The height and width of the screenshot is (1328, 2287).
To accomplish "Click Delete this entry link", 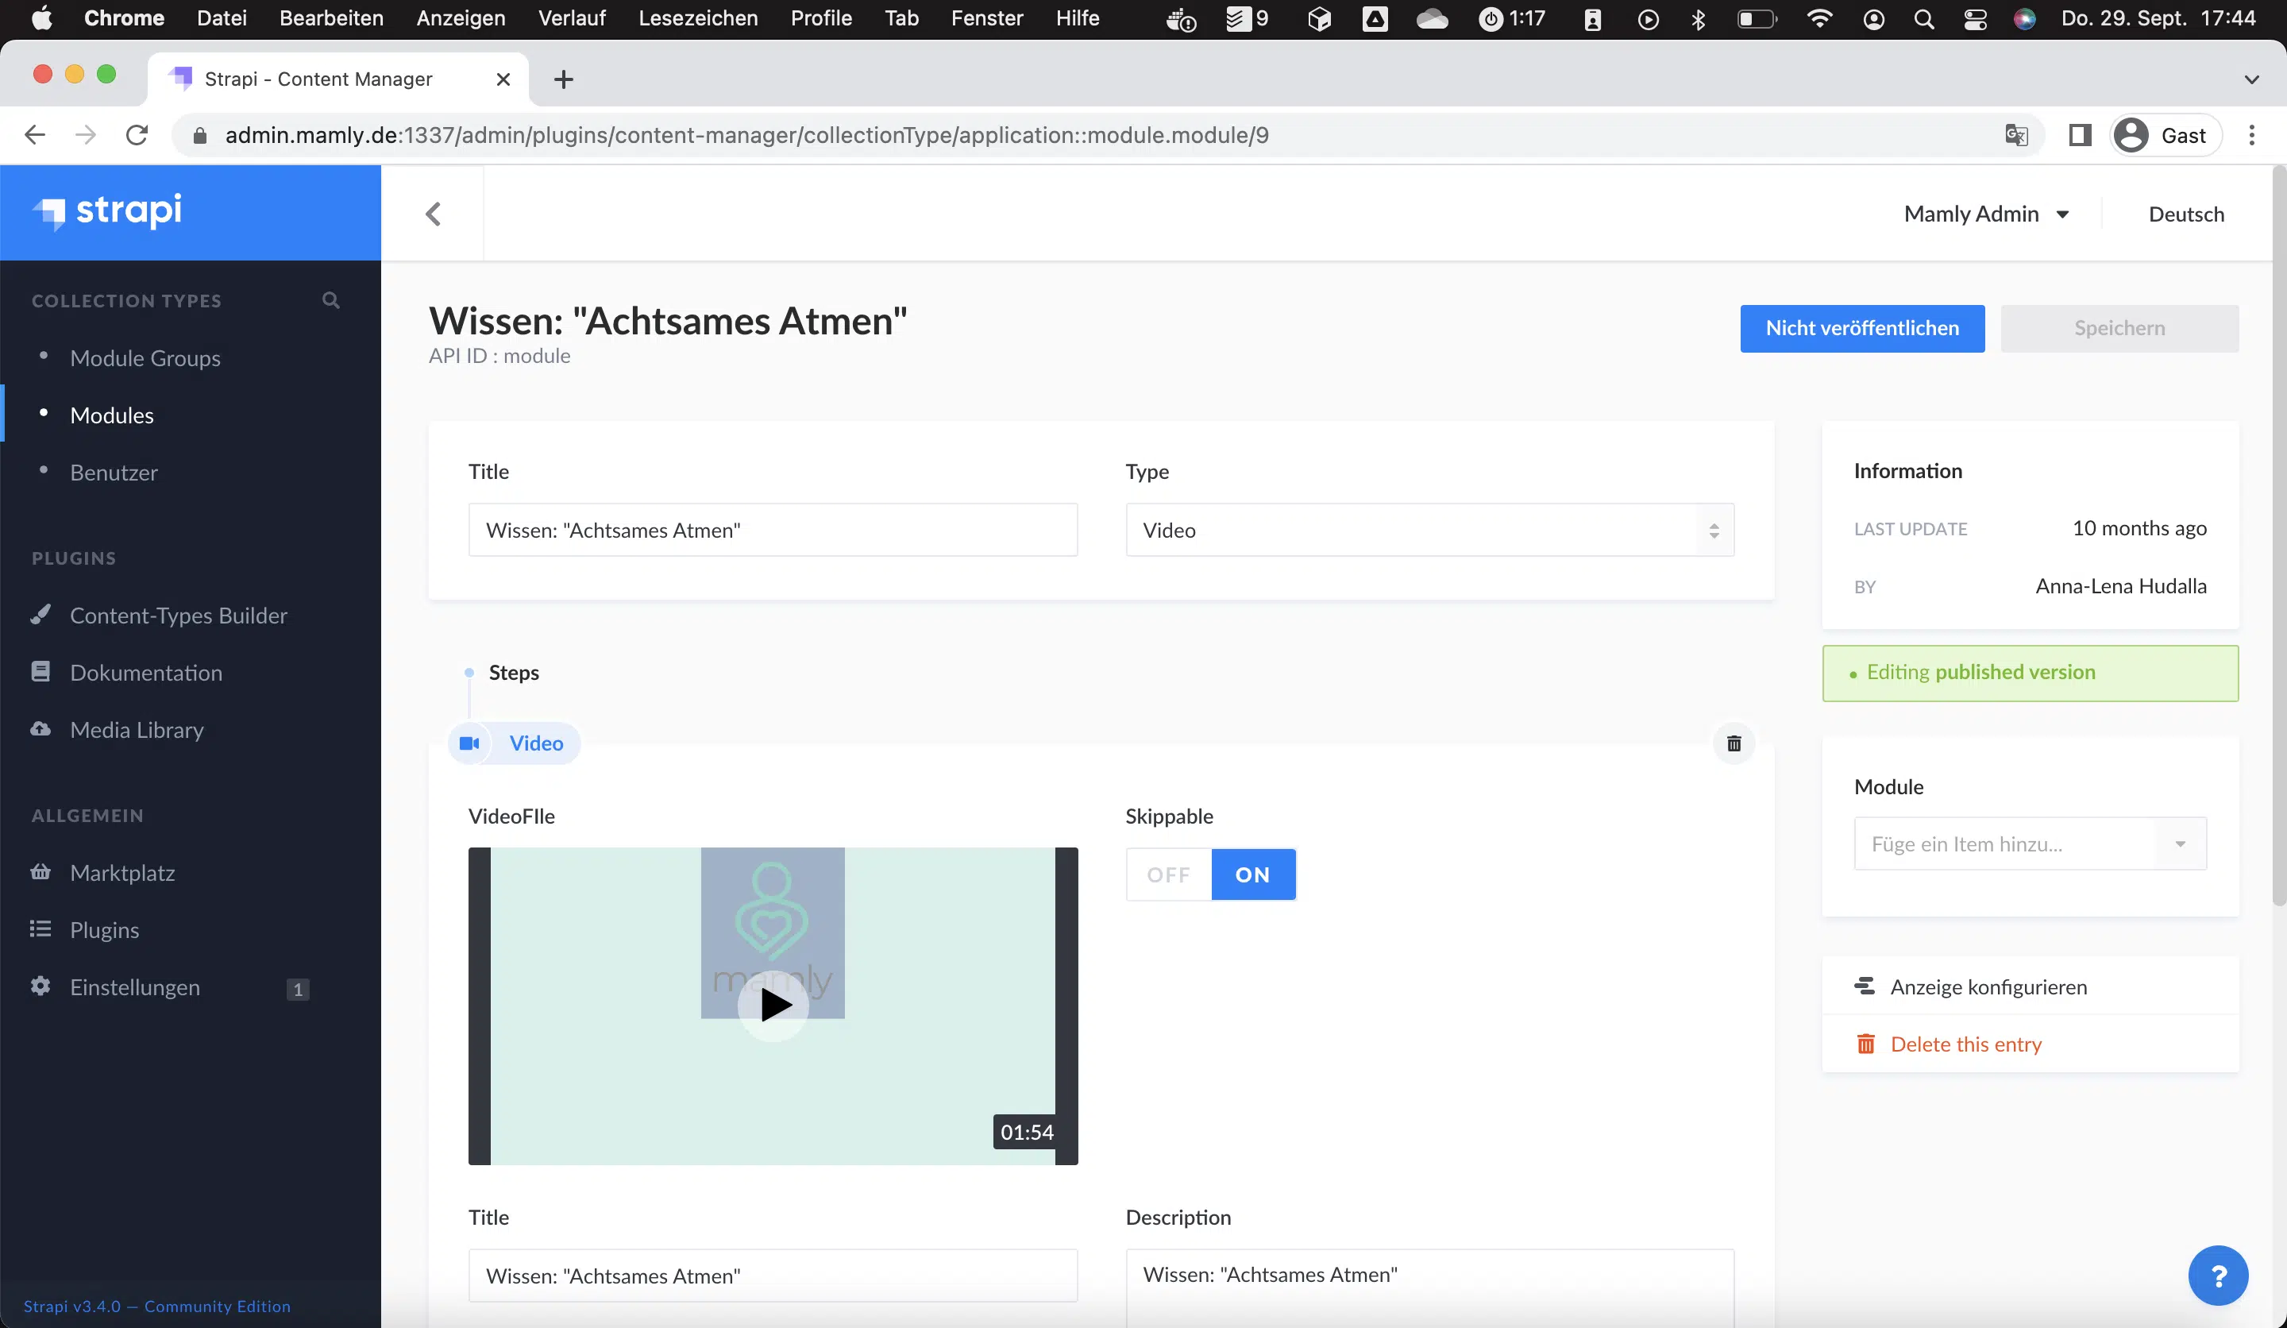I will pos(1965,1044).
